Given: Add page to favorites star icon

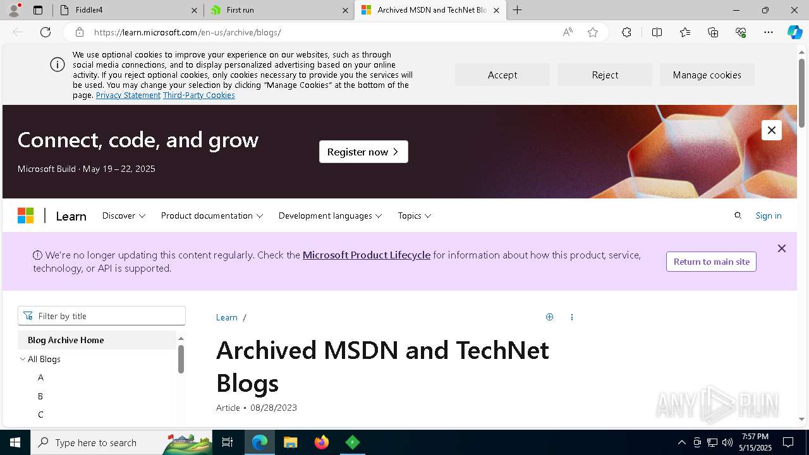Looking at the screenshot, I should [x=593, y=32].
